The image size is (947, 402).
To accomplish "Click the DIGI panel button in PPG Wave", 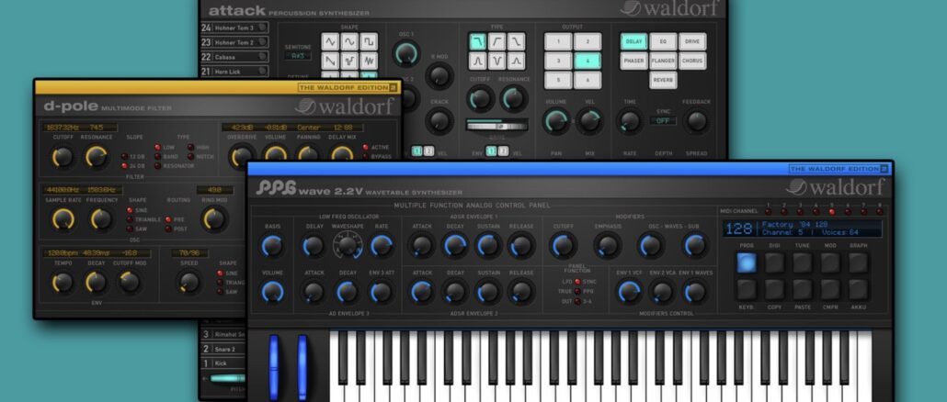I will pyautogui.click(x=774, y=262).
